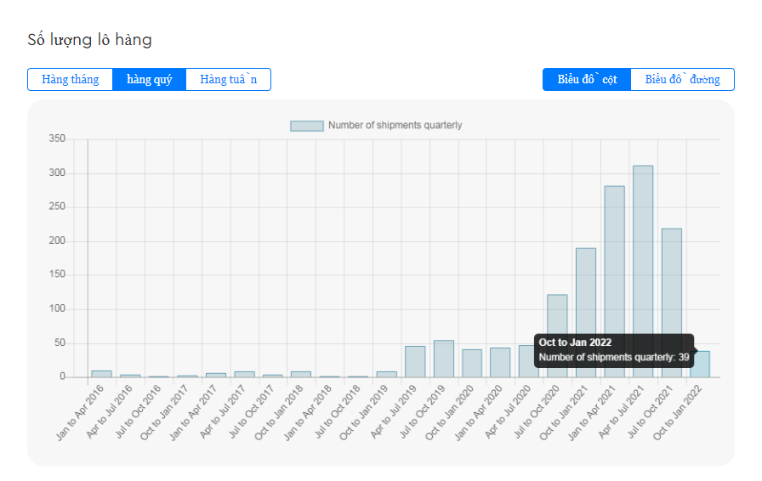Select the Oct to Jan 2021 bar

(586, 313)
